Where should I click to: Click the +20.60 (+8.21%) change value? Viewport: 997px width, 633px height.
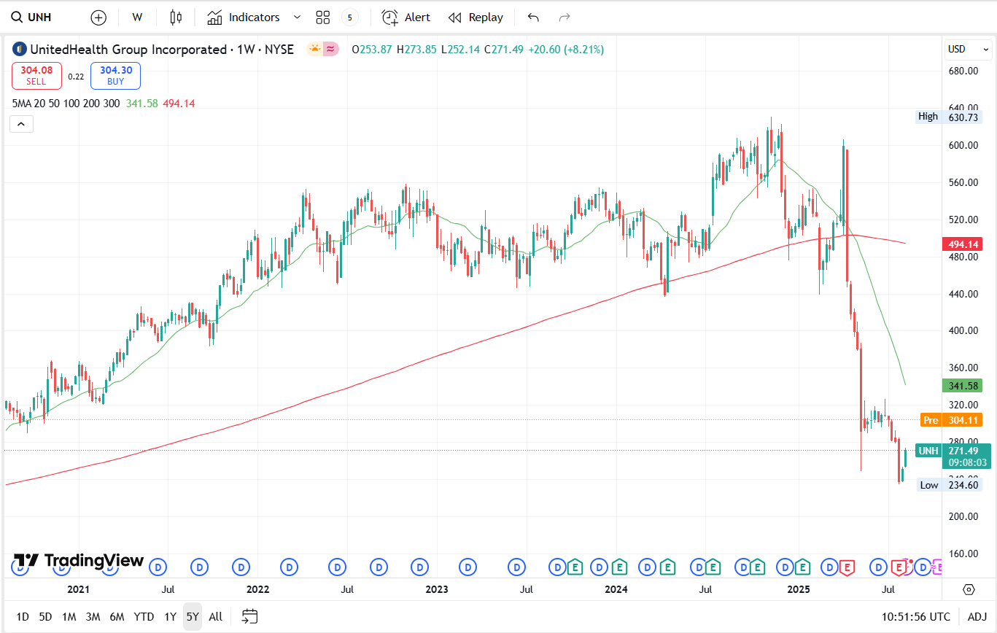(565, 50)
